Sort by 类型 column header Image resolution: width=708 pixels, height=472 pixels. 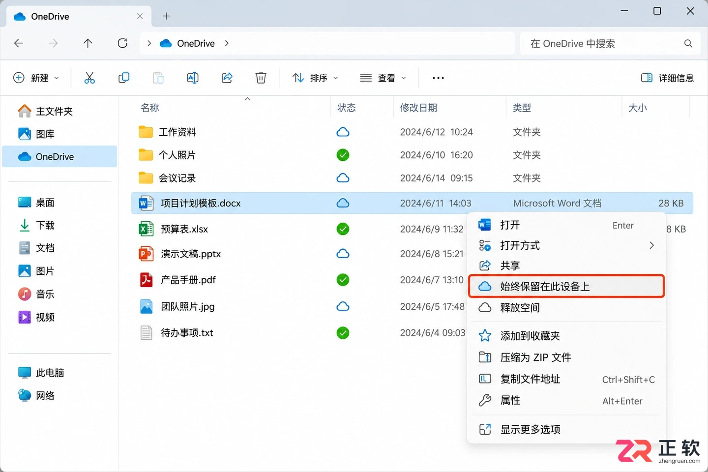[522, 108]
